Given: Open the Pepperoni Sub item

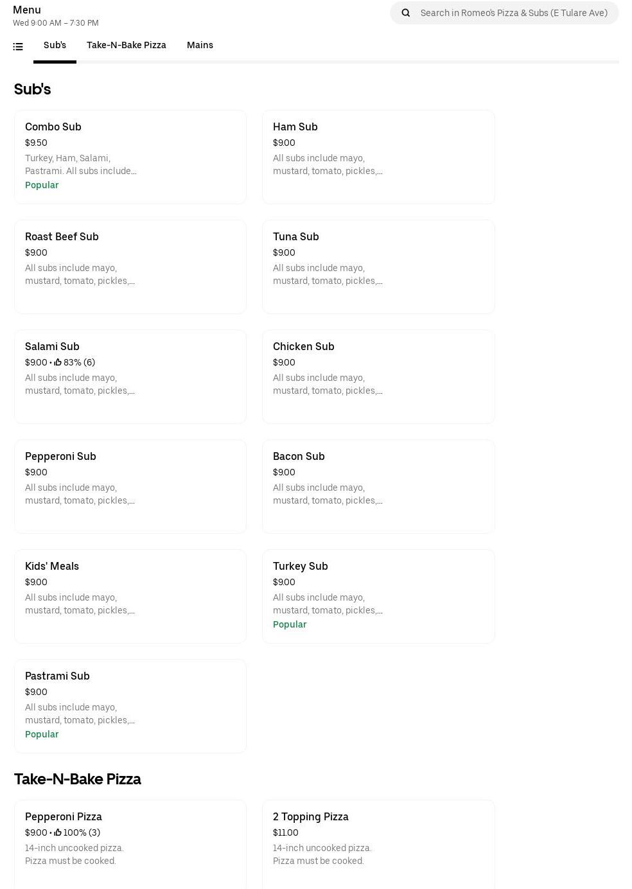Looking at the screenshot, I should coord(130,486).
